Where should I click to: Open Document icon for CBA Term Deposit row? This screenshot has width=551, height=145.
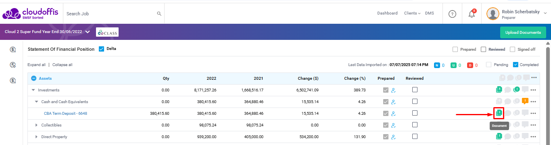499,113
